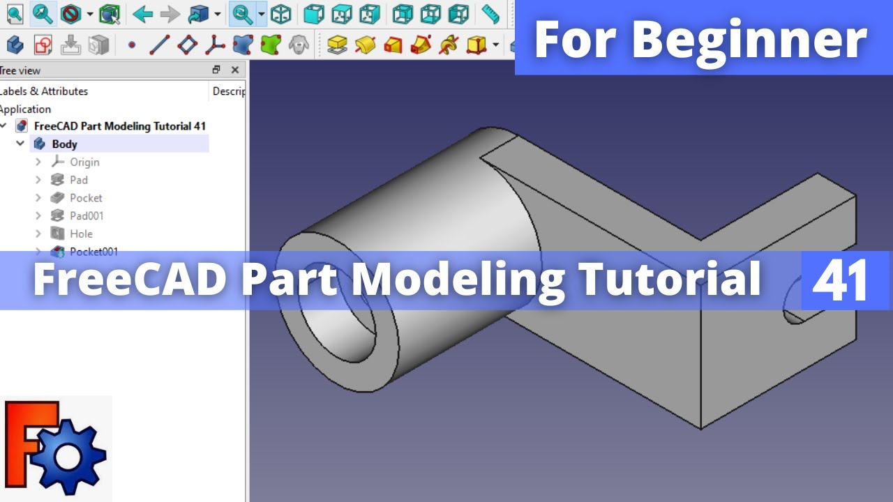Screen dimensions: 893x502
Task: Open the Additive Primitive dropdown arrow
Action: point(495,46)
